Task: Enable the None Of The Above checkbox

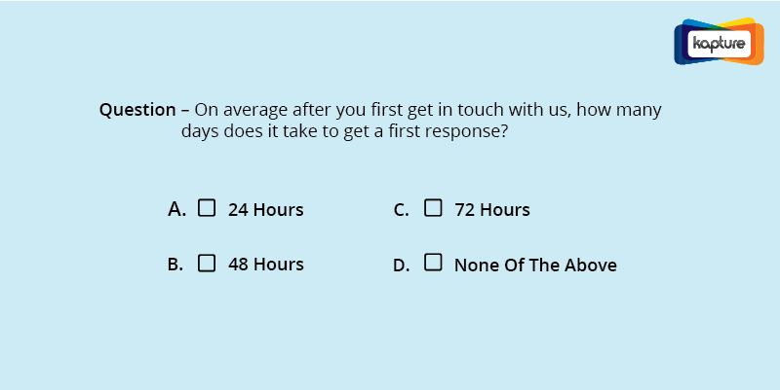Action: coord(433,262)
